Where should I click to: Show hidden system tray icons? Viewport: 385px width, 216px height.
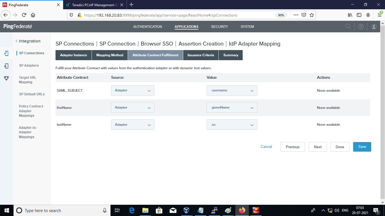(x=323, y=210)
